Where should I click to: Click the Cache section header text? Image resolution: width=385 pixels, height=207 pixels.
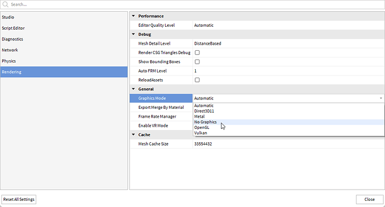click(x=144, y=134)
